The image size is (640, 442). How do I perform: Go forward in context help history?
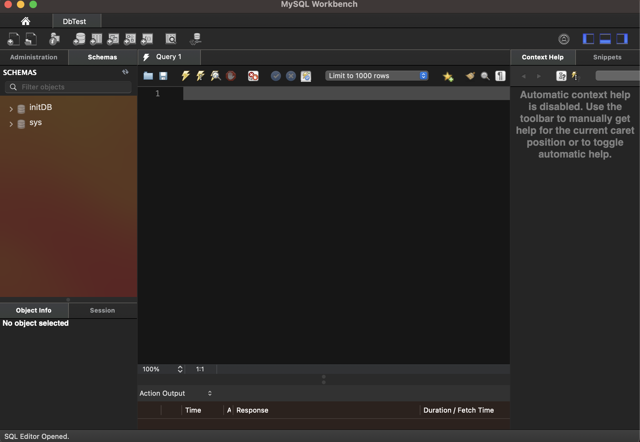pyautogui.click(x=539, y=76)
